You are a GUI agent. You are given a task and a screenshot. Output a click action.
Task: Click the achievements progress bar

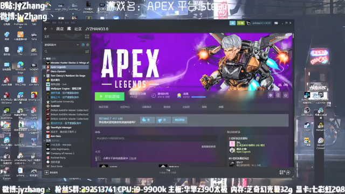198,97
